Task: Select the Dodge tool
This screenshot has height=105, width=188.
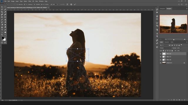Action: (x=5, y=27)
